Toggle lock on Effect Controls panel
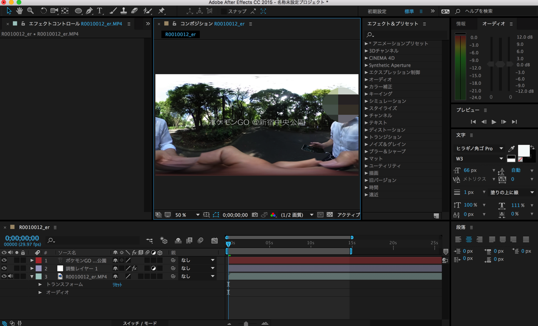Screen dimensions: 538x326 coord(23,24)
